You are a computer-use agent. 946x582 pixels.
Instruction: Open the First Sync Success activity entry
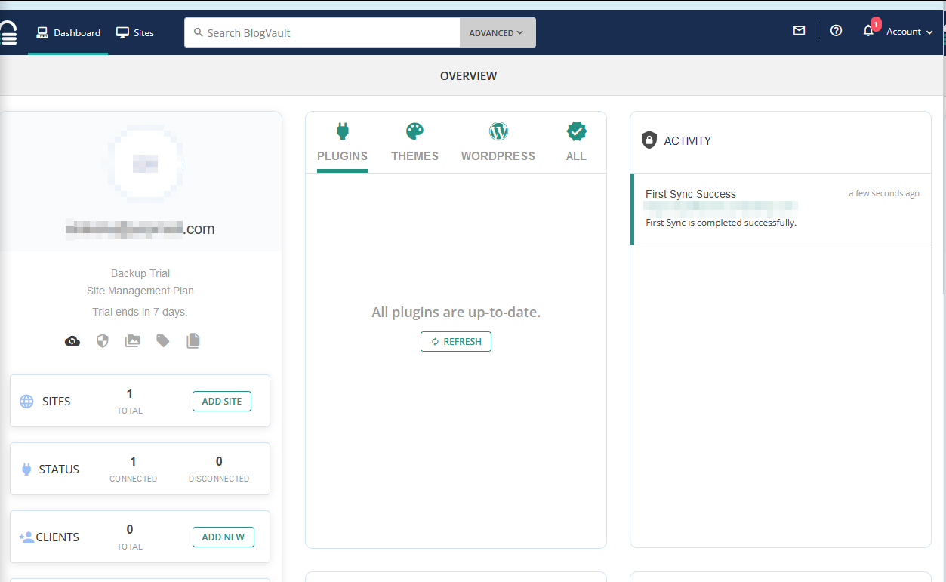(x=781, y=209)
